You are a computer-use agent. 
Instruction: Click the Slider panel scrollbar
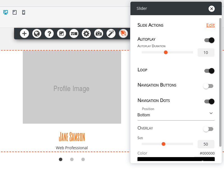pyautogui.click(x=220, y=82)
